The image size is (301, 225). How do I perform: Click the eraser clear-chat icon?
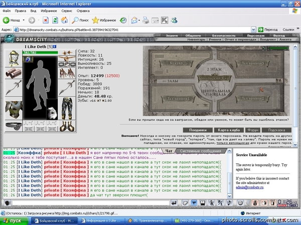pyautogui.click(x=185, y=203)
